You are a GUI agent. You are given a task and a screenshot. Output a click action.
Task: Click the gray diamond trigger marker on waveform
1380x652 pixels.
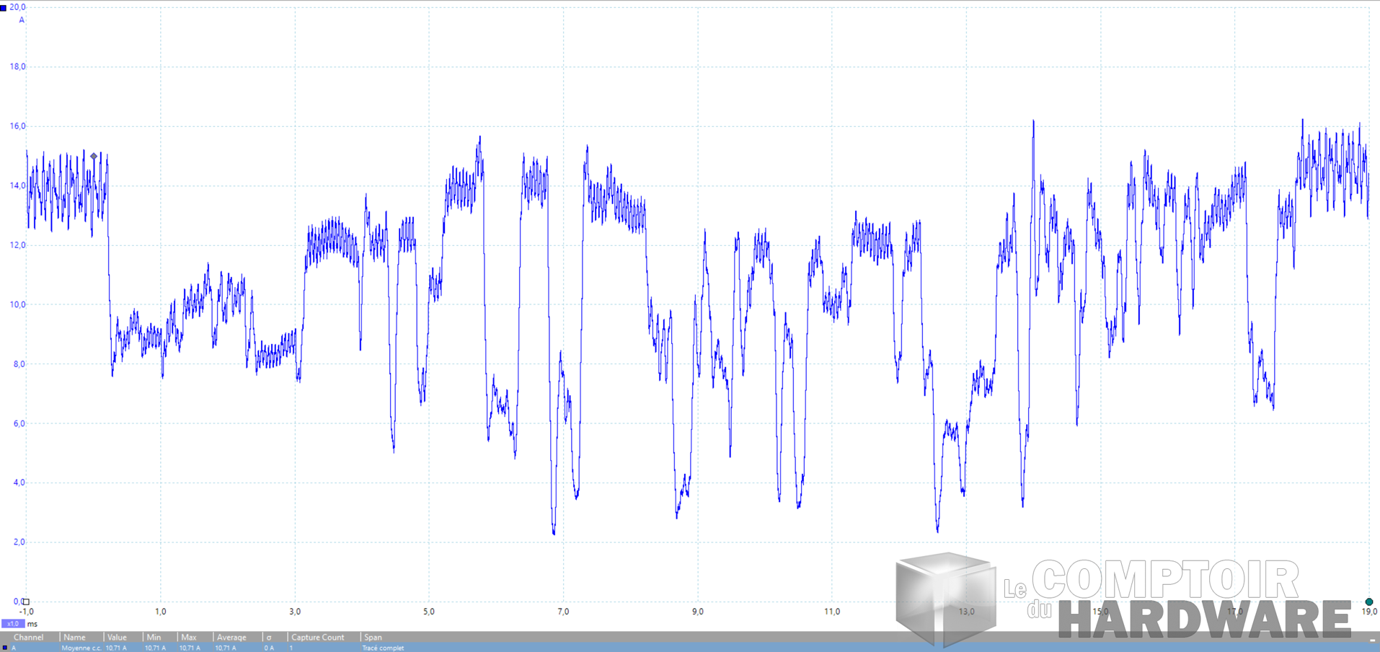(x=94, y=157)
